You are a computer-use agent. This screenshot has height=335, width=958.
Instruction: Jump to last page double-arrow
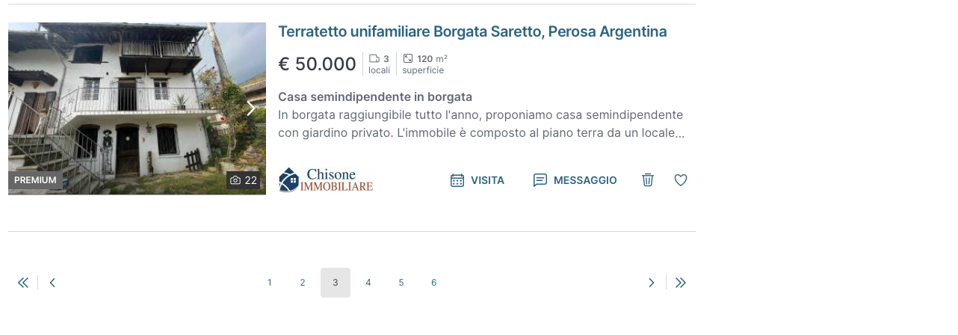coord(681,283)
